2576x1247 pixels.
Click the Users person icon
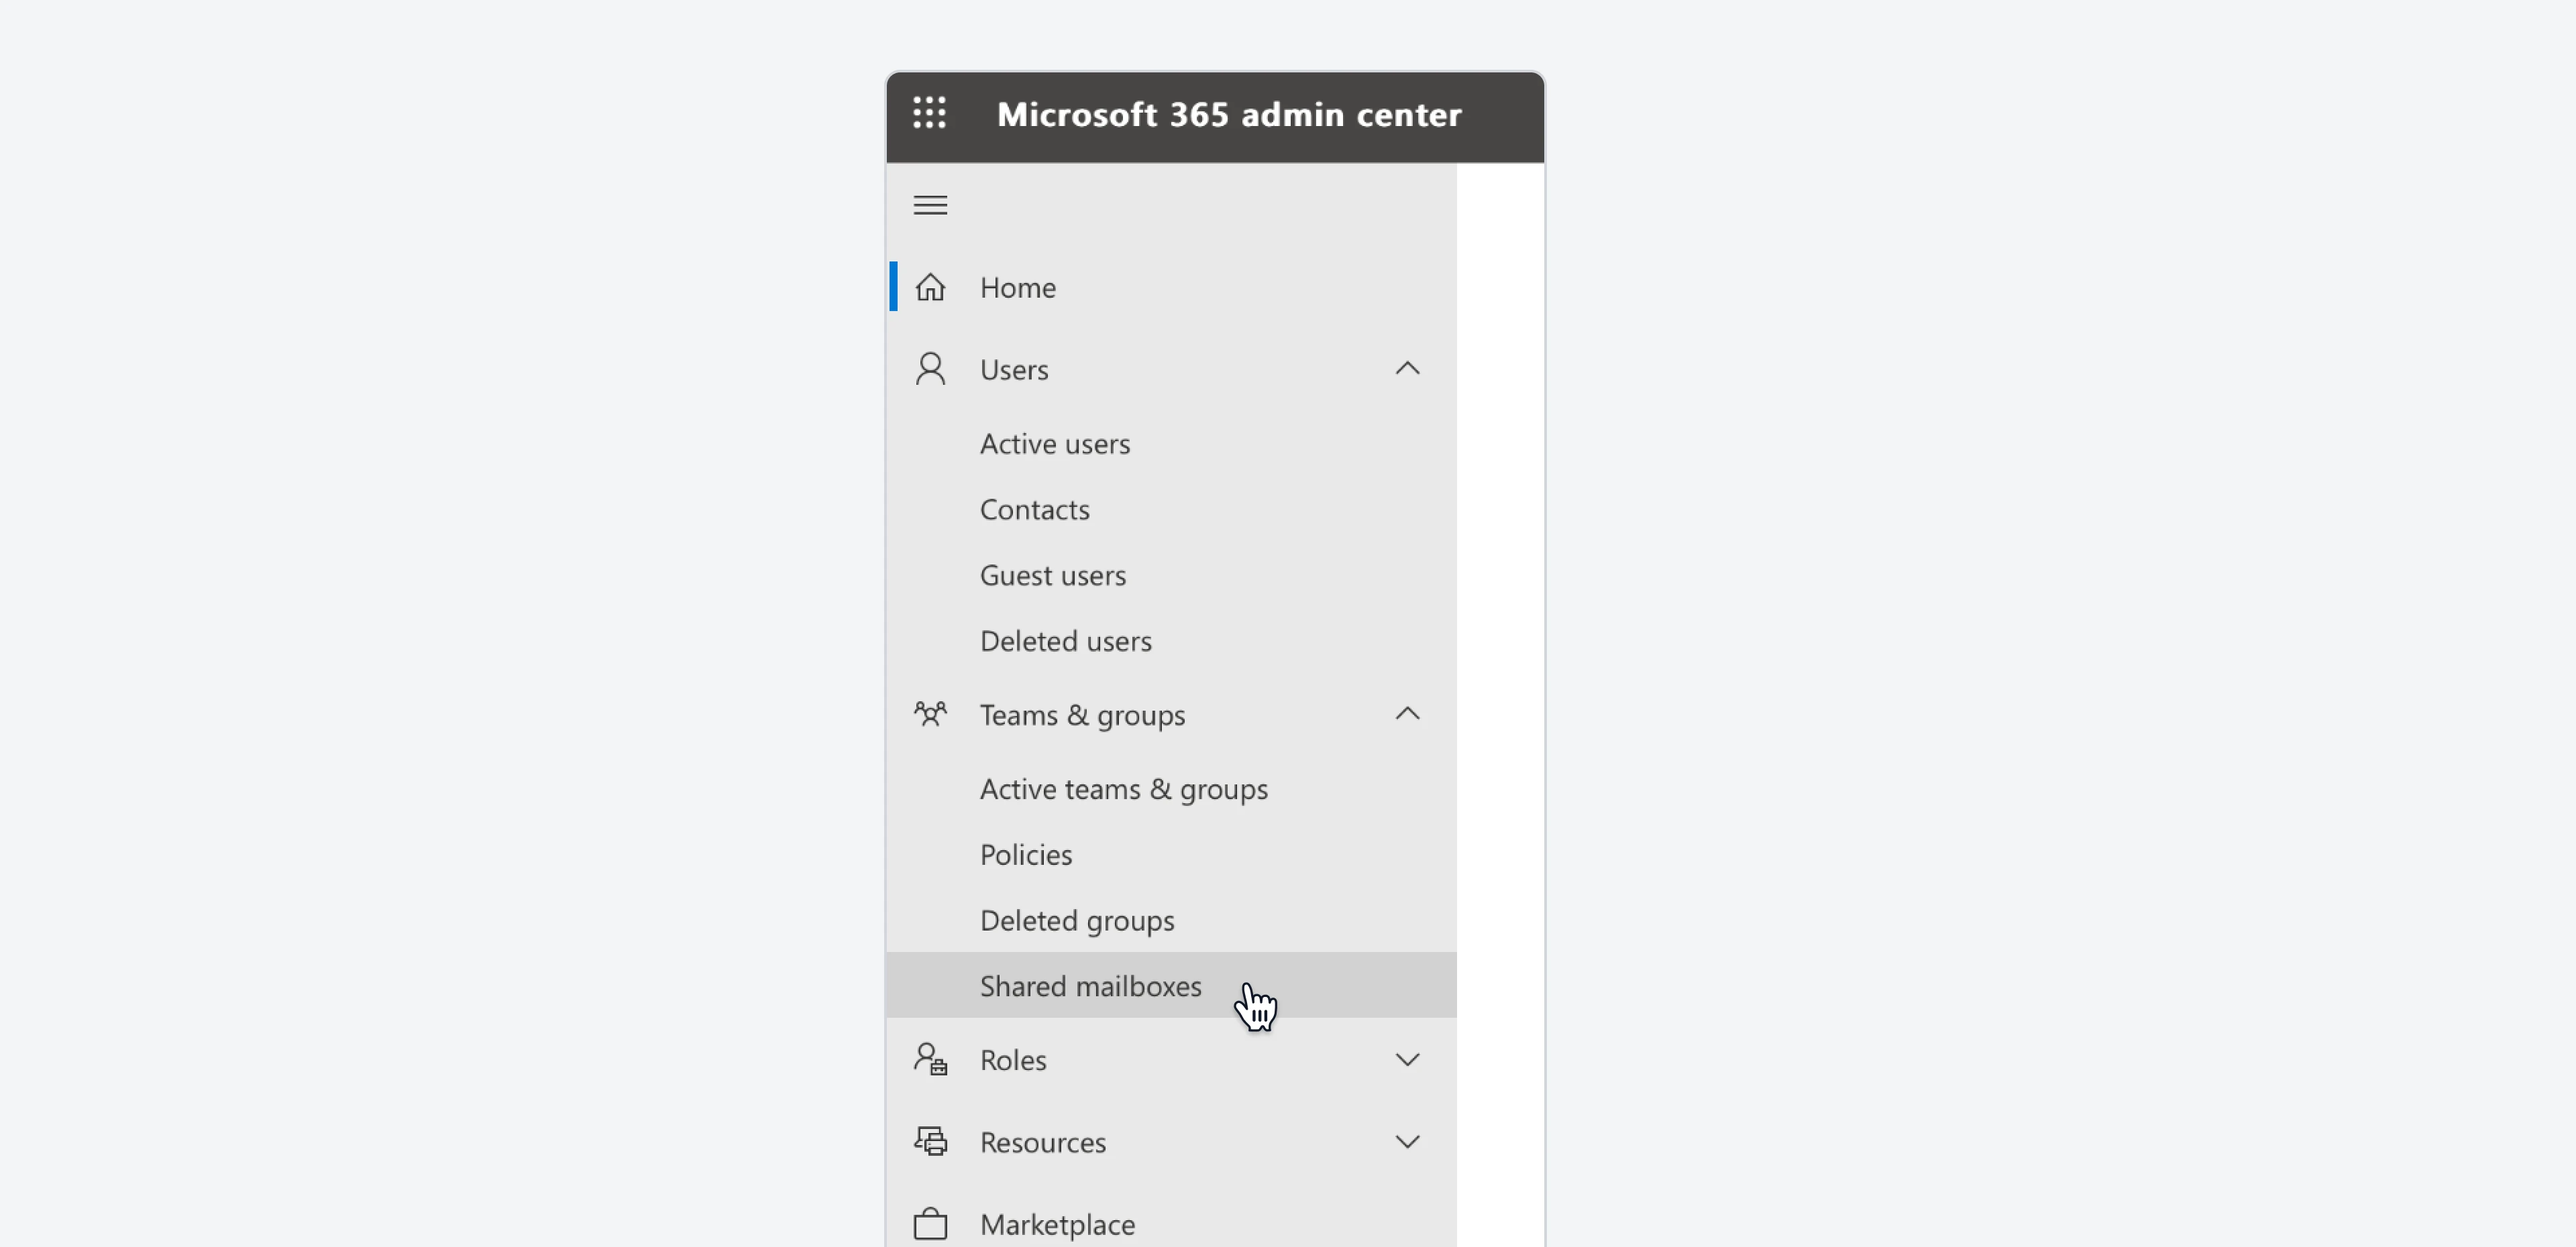point(930,369)
